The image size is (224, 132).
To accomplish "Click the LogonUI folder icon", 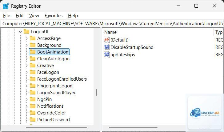I will pos(26,32).
